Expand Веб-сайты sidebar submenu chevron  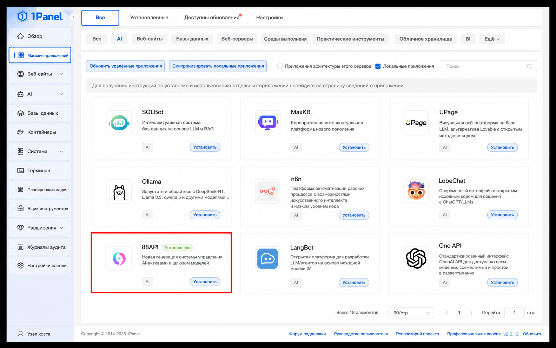click(x=61, y=74)
